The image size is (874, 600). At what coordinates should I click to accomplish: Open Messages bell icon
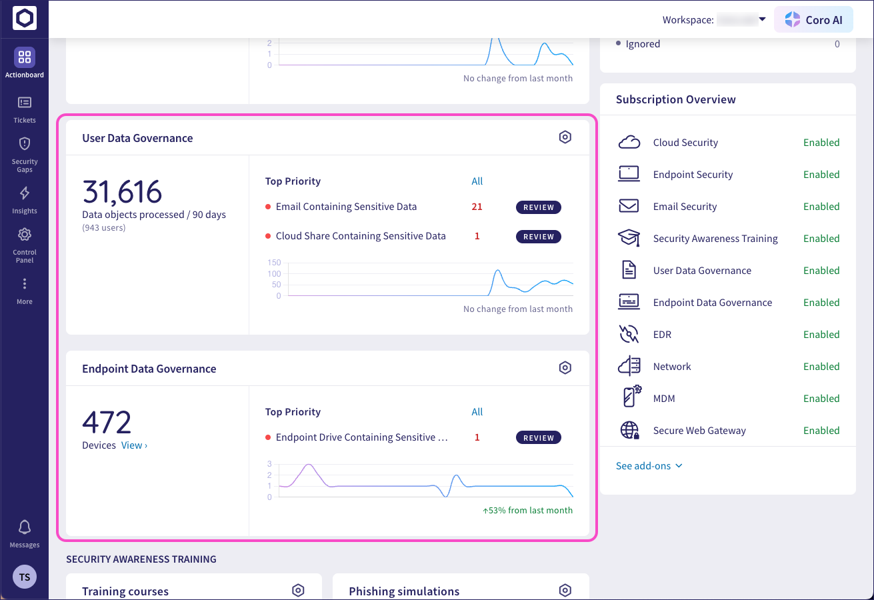[25, 527]
